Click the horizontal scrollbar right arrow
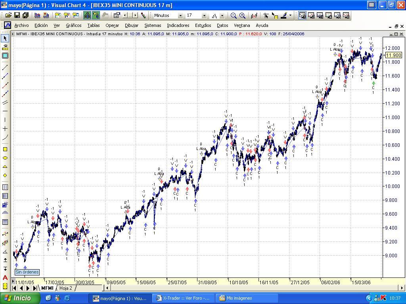 coord(402,288)
